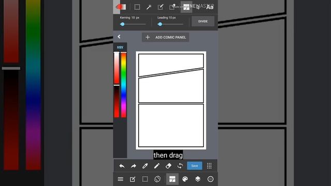Open the selection menu in bottom bar
The height and width of the screenshot is (186, 331).
click(145, 179)
